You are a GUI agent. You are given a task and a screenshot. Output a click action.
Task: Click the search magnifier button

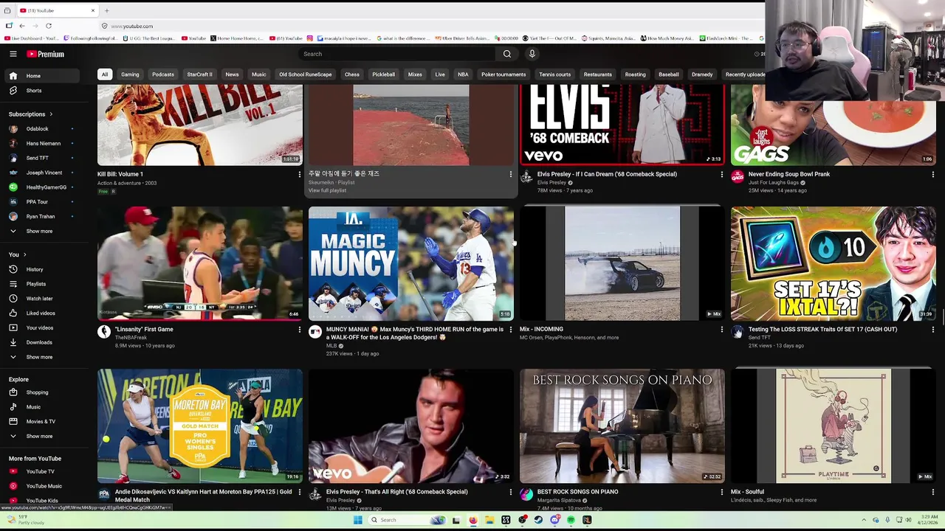506,54
